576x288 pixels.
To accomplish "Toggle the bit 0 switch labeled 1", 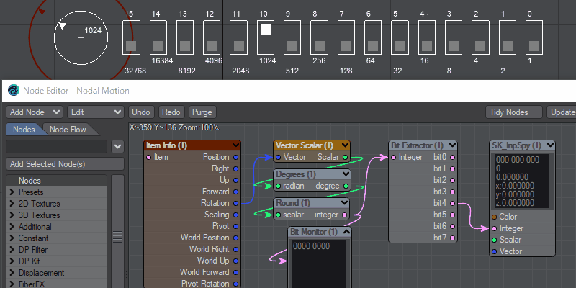I will pyautogui.click(x=534, y=37).
